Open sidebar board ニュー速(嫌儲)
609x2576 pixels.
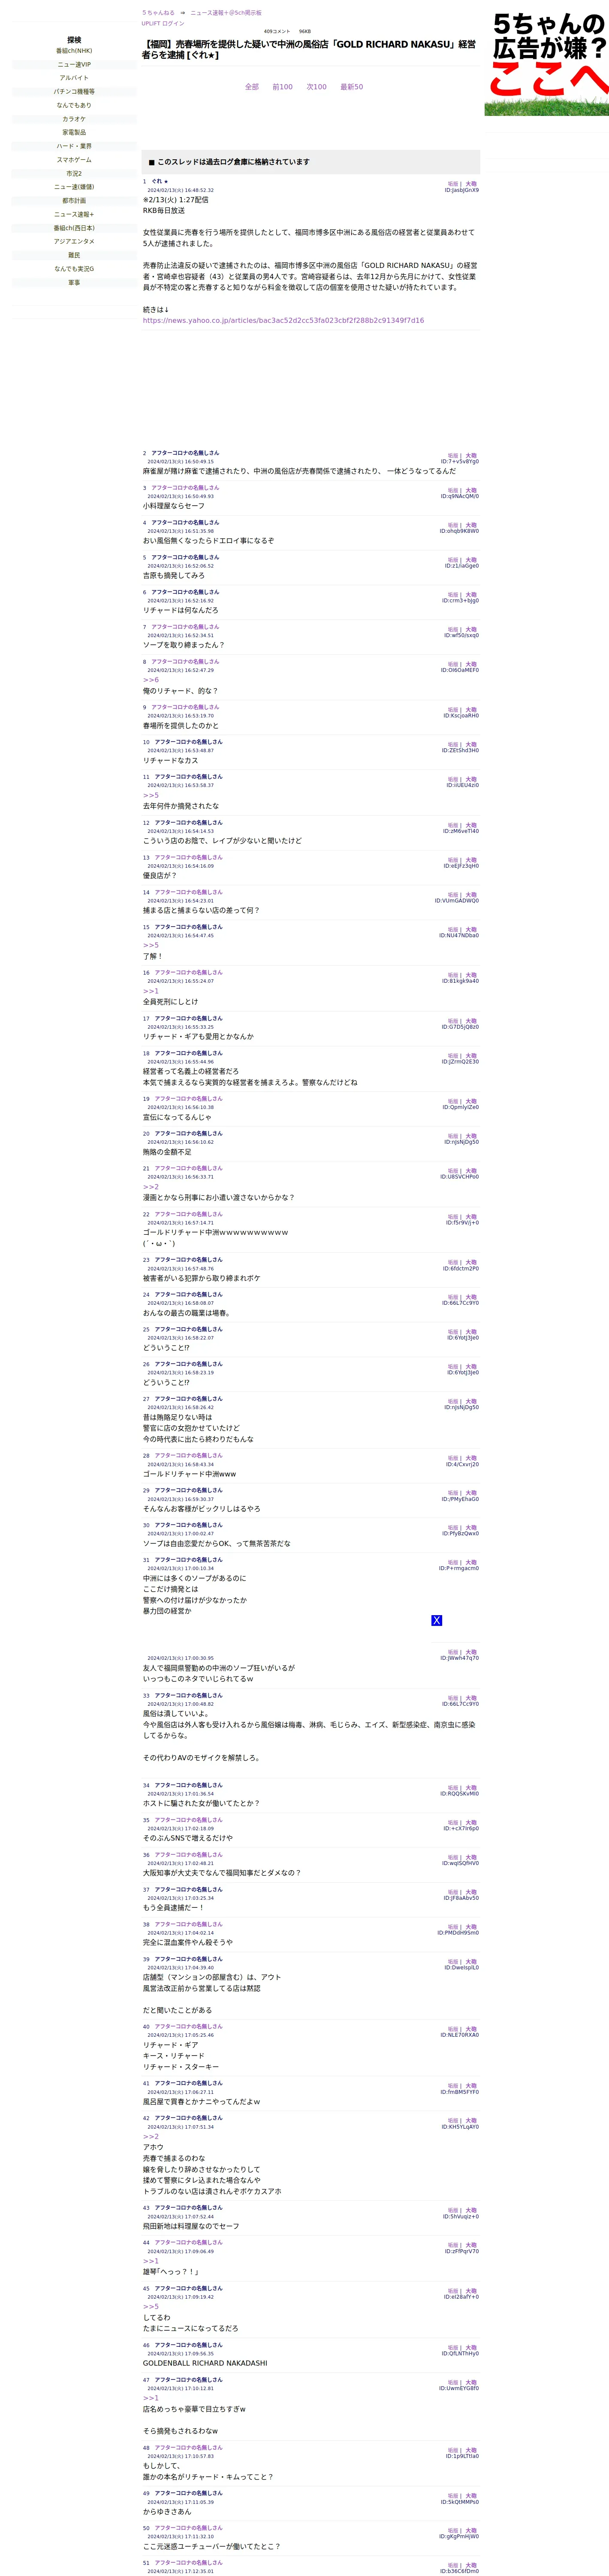click(74, 187)
